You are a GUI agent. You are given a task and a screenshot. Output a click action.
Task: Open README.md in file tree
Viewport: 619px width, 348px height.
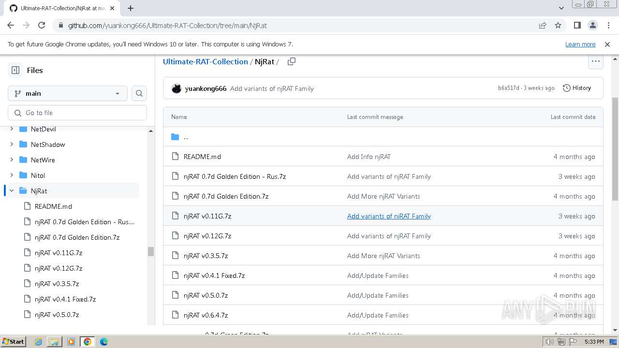[53, 206]
